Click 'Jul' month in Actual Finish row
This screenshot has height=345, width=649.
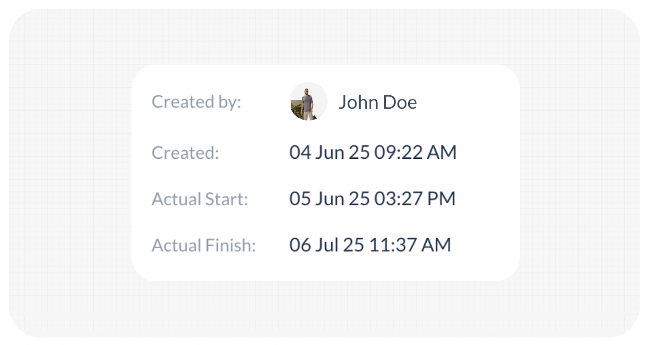[327, 245]
